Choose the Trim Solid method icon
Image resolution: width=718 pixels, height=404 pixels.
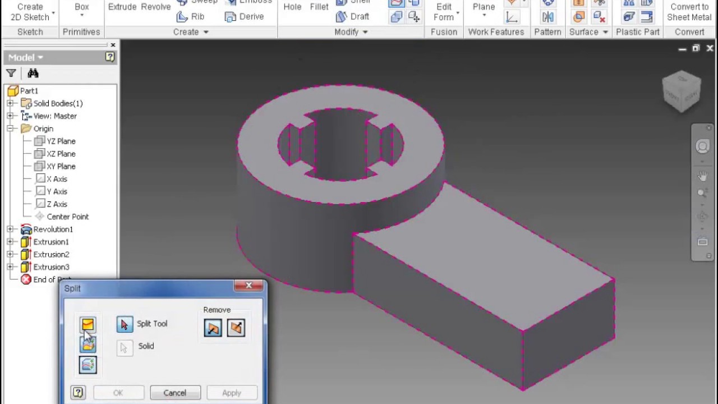click(x=88, y=345)
